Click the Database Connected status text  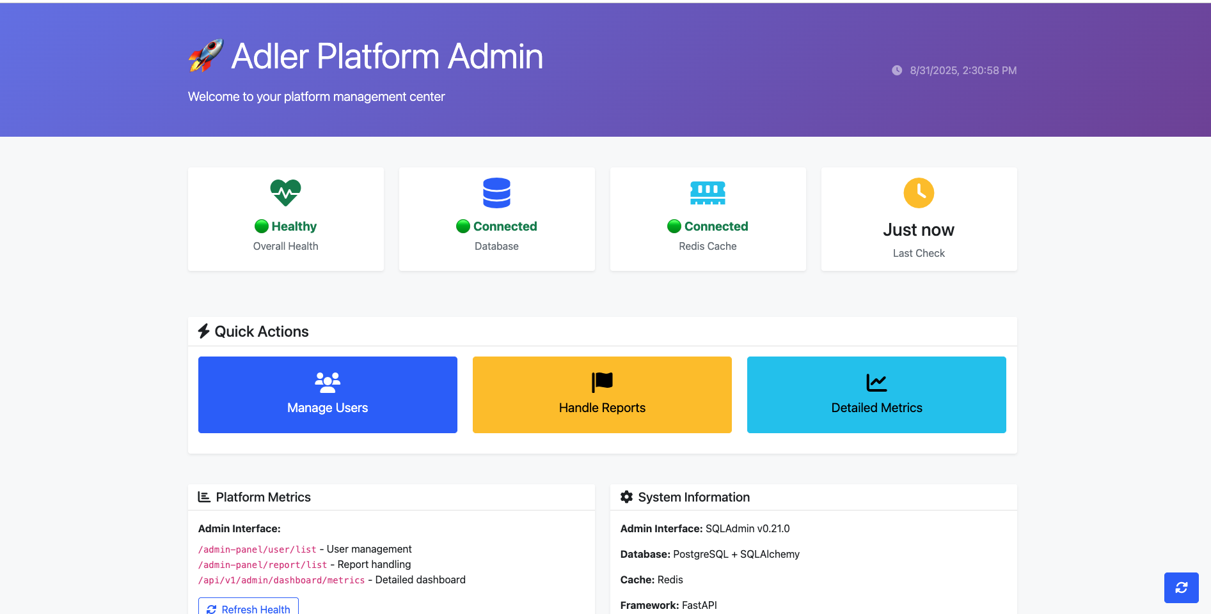[x=505, y=226]
